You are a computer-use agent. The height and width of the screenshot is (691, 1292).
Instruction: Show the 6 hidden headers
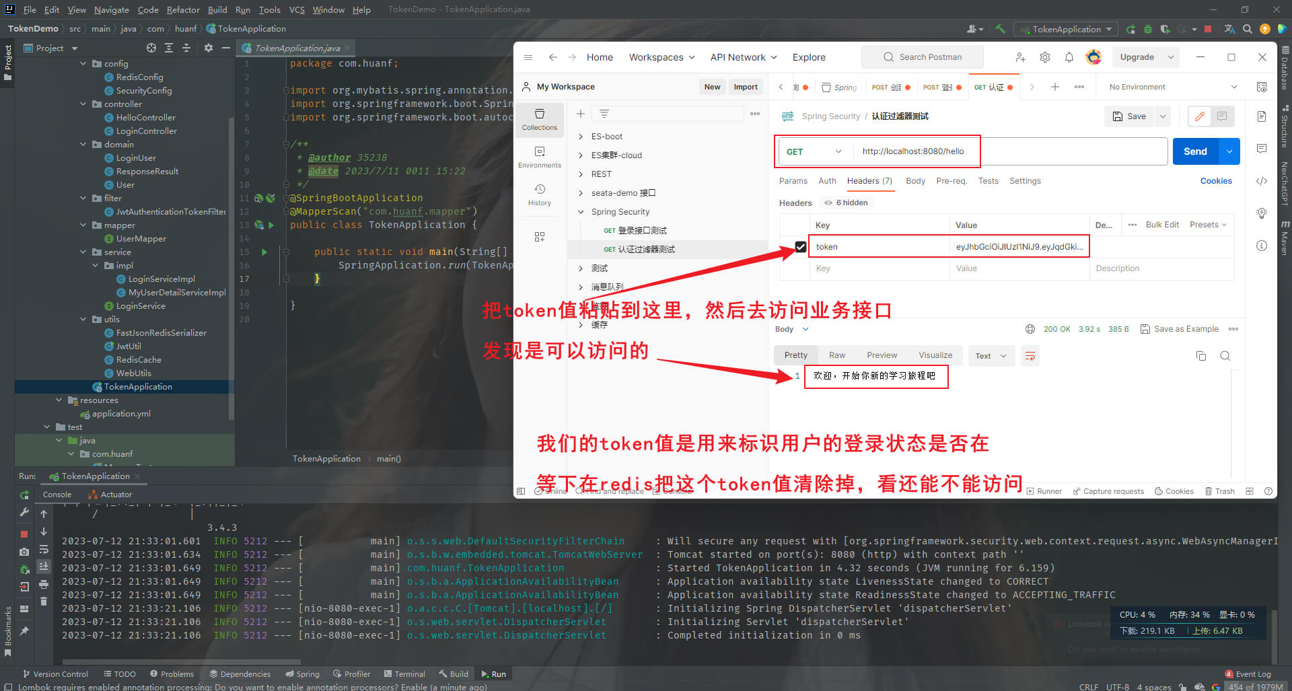(x=846, y=203)
